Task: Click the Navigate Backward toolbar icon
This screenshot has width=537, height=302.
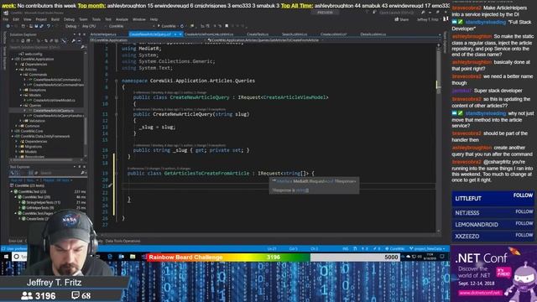Action: [8, 26]
